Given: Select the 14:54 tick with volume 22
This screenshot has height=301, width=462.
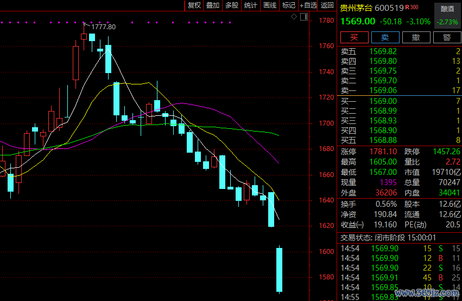Looking at the screenshot, I should click(401, 268).
